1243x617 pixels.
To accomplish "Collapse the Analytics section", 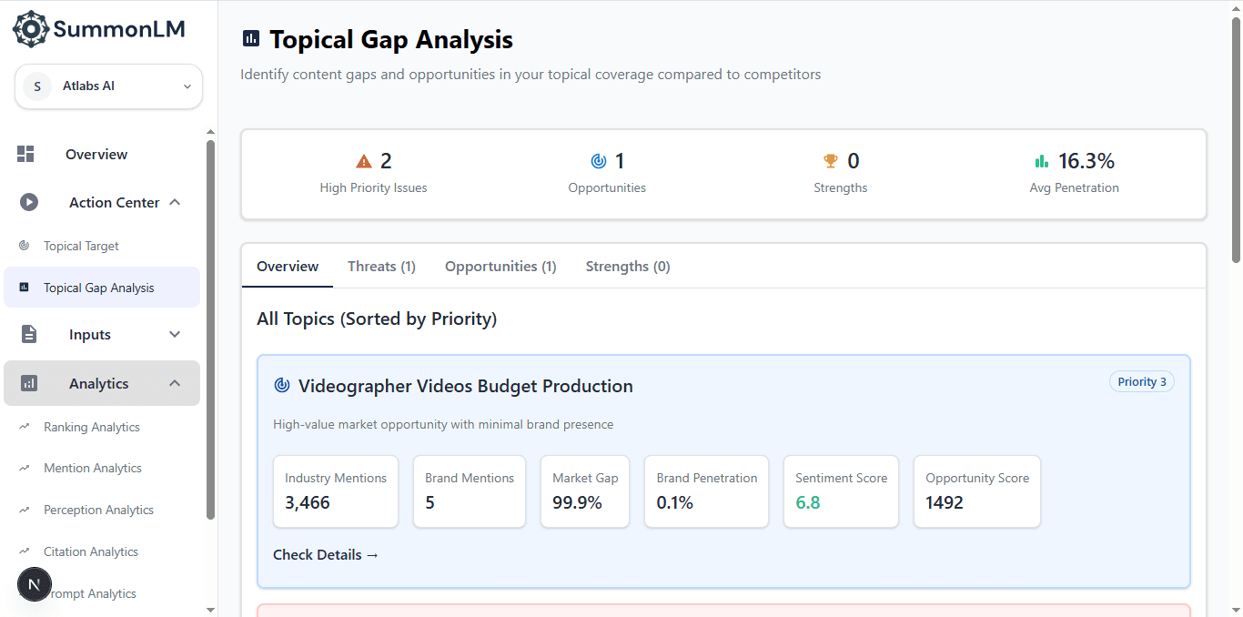I will point(175,383).
